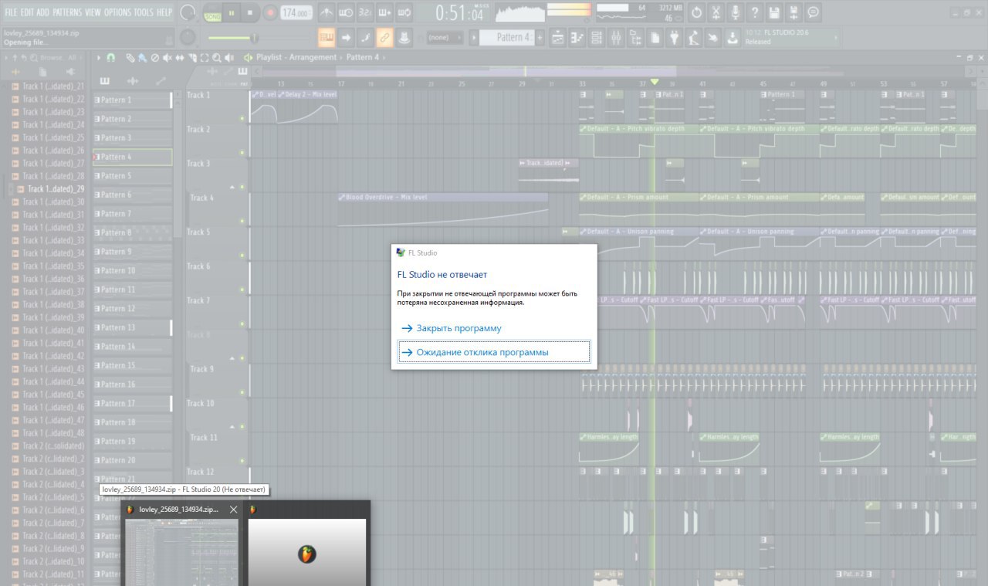This screenshot has width=988, height=586.
Task: Select Pattern 12 in pattern picker
Action: tap(132, 308)
